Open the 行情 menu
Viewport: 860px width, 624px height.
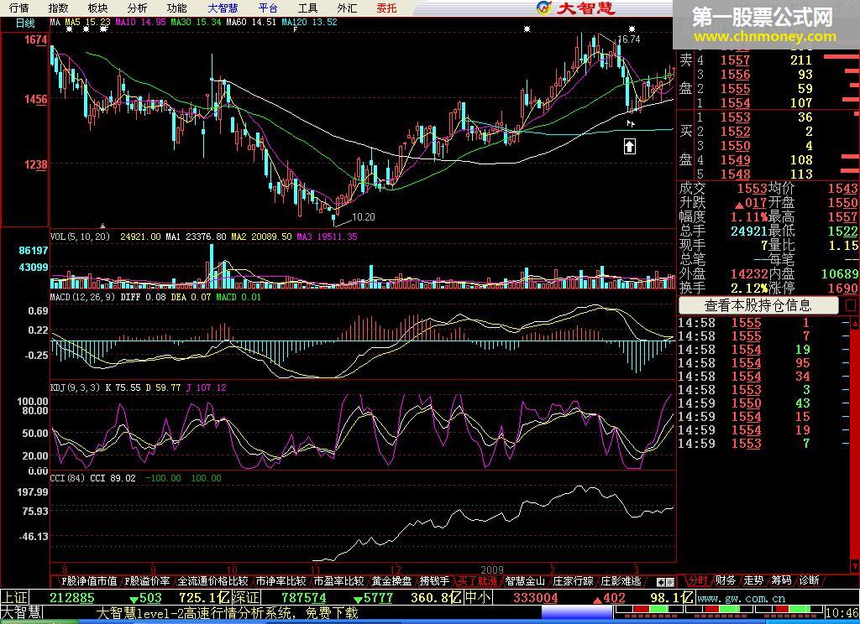pos(19,8)
